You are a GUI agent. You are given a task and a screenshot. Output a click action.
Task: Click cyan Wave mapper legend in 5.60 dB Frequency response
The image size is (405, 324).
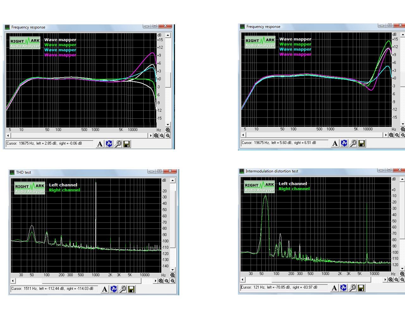tap(295, 49)
